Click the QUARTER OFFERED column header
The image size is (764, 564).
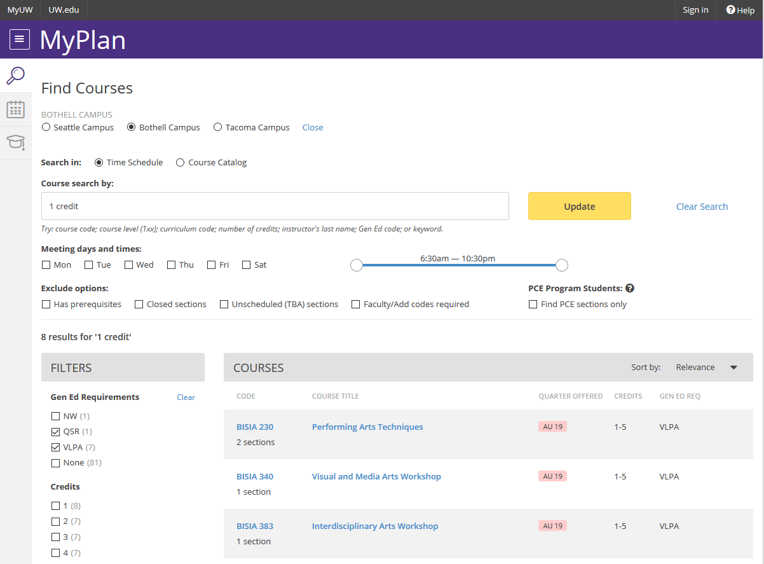coord(571,396)
